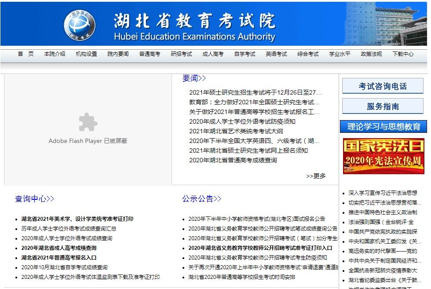Image resolution: width=431 pixels, height=289 pixels.
Task: Open 2020年下半年中小学教师资格考试面试报名公告
Action: pyautogui.click(x=257, y=219)
